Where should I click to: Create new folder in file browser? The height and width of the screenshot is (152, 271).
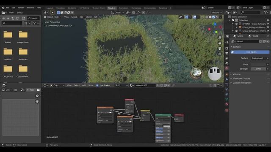coord(23,18)
